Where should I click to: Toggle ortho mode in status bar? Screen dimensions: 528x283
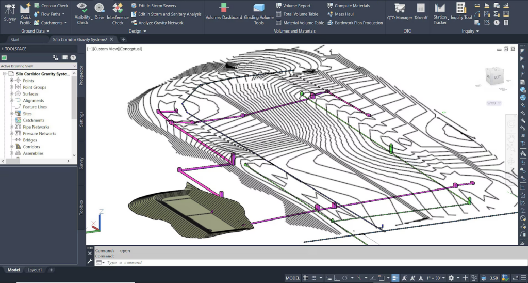pos(337,278)
